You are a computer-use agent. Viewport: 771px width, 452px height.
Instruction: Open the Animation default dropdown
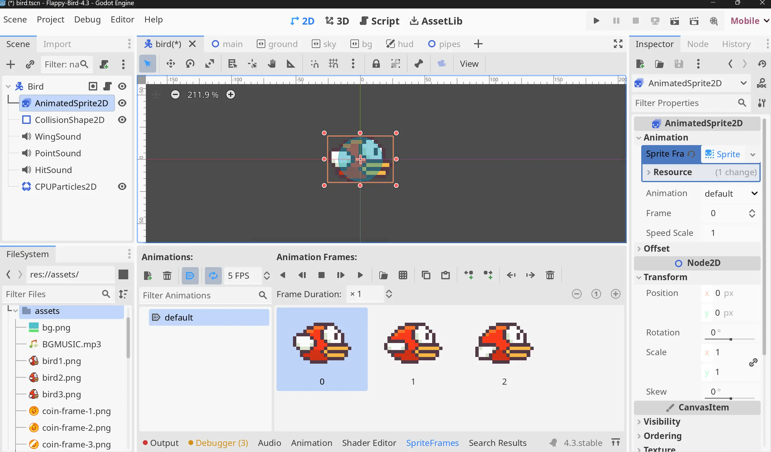pos(731,193)
